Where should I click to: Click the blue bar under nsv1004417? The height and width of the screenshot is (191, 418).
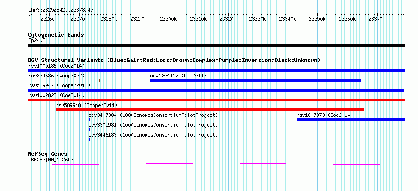[255, 80]
